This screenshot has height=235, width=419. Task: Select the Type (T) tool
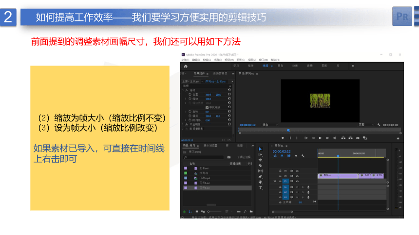click(x=260, y=187)
